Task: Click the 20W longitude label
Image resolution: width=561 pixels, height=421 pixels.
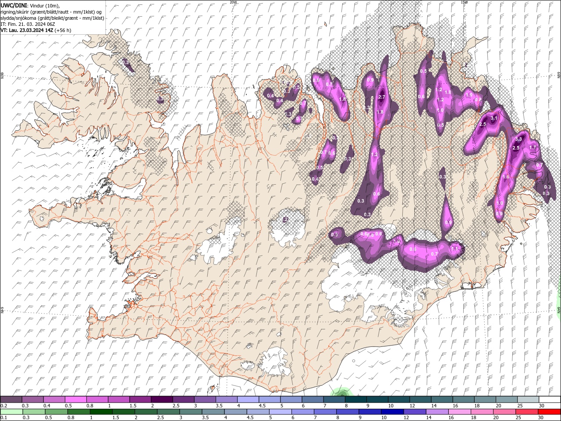Action: [233, 2]
